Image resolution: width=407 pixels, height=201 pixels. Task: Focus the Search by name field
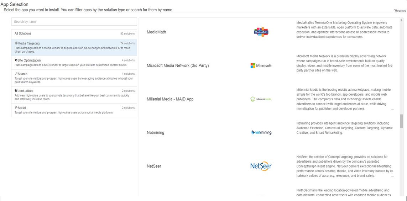74,22
